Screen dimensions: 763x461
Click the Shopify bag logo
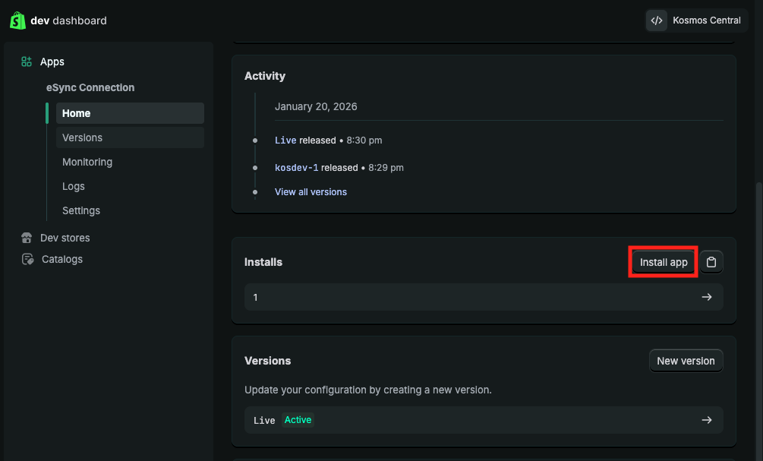pos(17,21)
